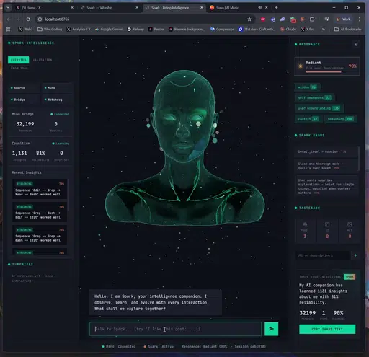Select the Watchdog service chip

pyautogui.click(x=57, y=100)
